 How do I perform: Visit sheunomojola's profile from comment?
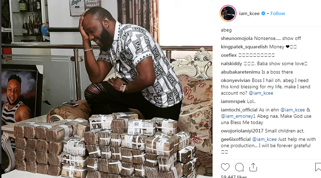[237, 38]
